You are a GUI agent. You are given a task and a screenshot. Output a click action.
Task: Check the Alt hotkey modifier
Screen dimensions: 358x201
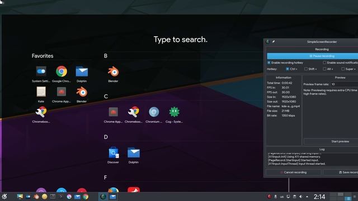point(324,69)
